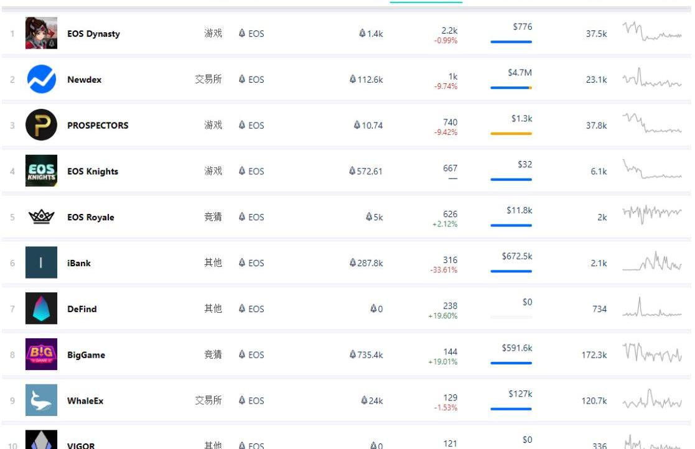The image size is (695, 449).
Task: Click the EOS Royale crown icon
Action: click(x=41, y=217)
